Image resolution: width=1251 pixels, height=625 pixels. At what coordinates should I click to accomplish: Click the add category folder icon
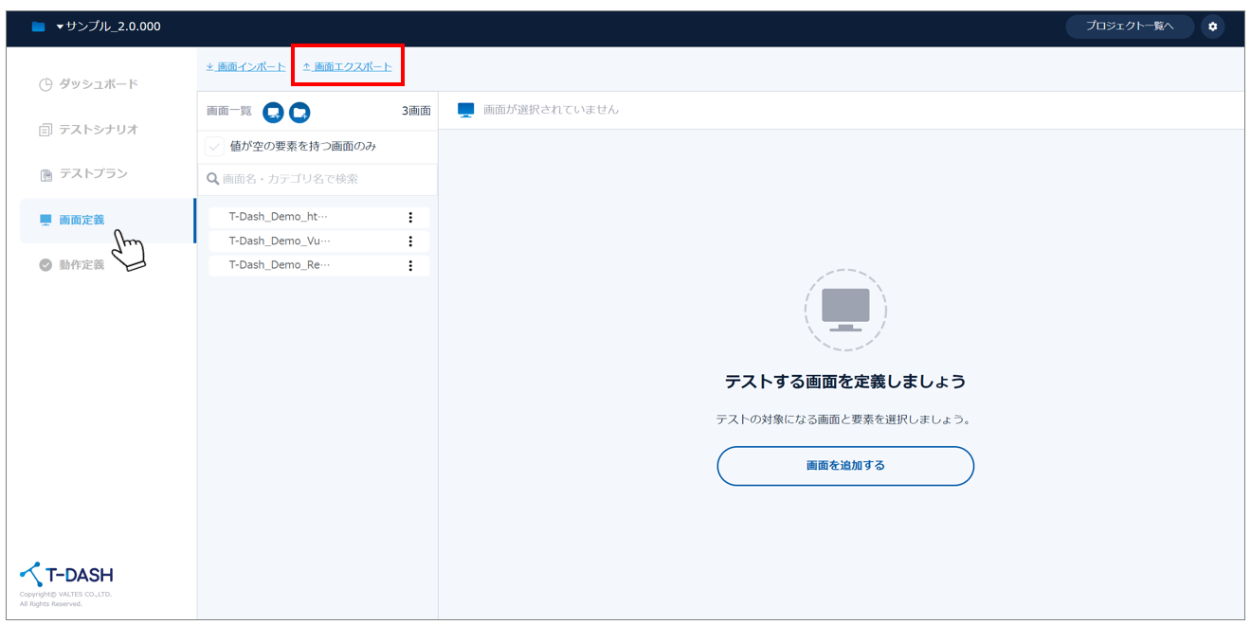(x=299, y=113)
